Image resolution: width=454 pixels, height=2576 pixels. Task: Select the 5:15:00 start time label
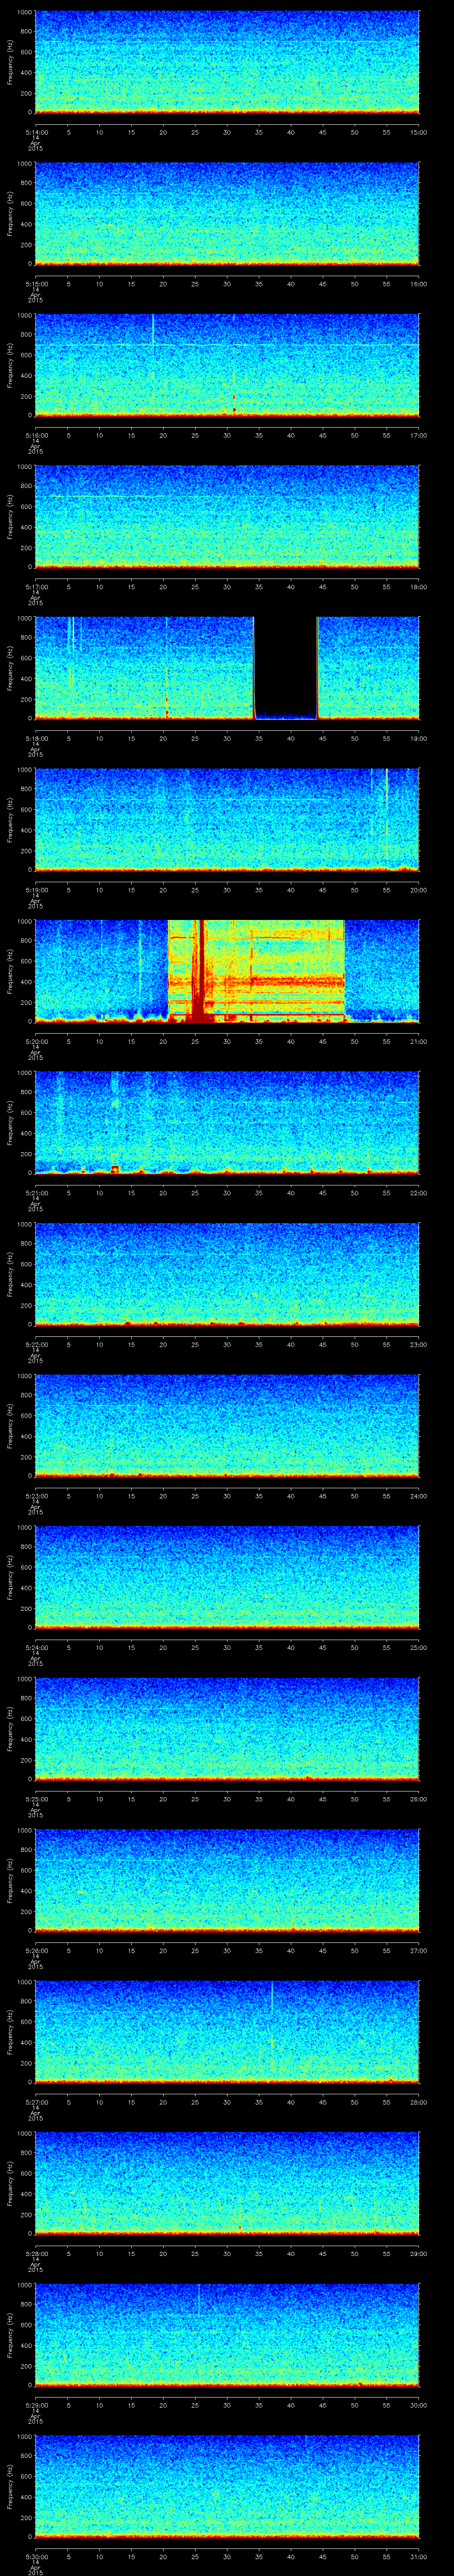point(36,284)
